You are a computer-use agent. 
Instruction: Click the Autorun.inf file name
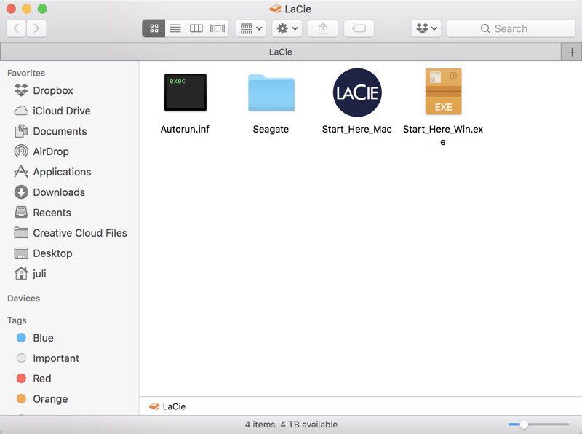[x=185, y=130]
